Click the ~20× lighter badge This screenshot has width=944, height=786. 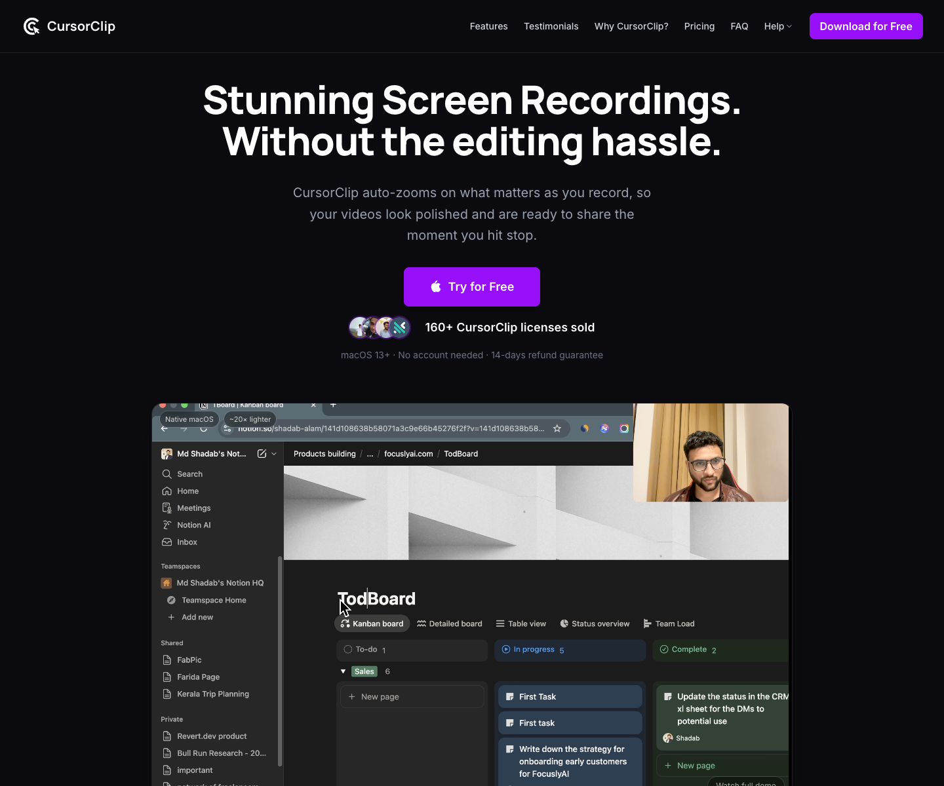pos(250,419)
